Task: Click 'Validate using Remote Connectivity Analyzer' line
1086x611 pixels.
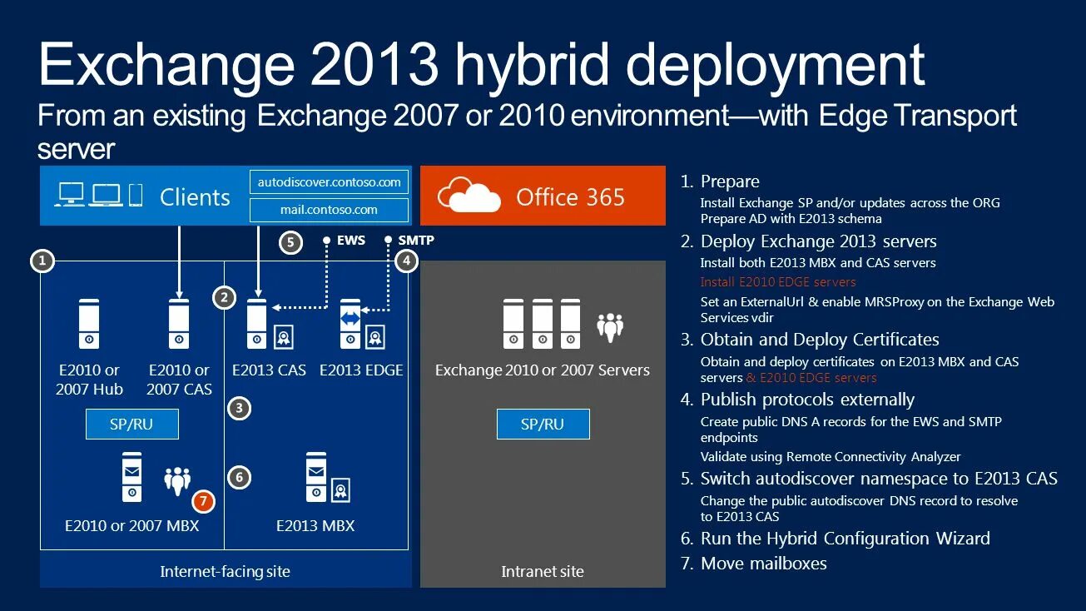Action: (x=831, y=457)
